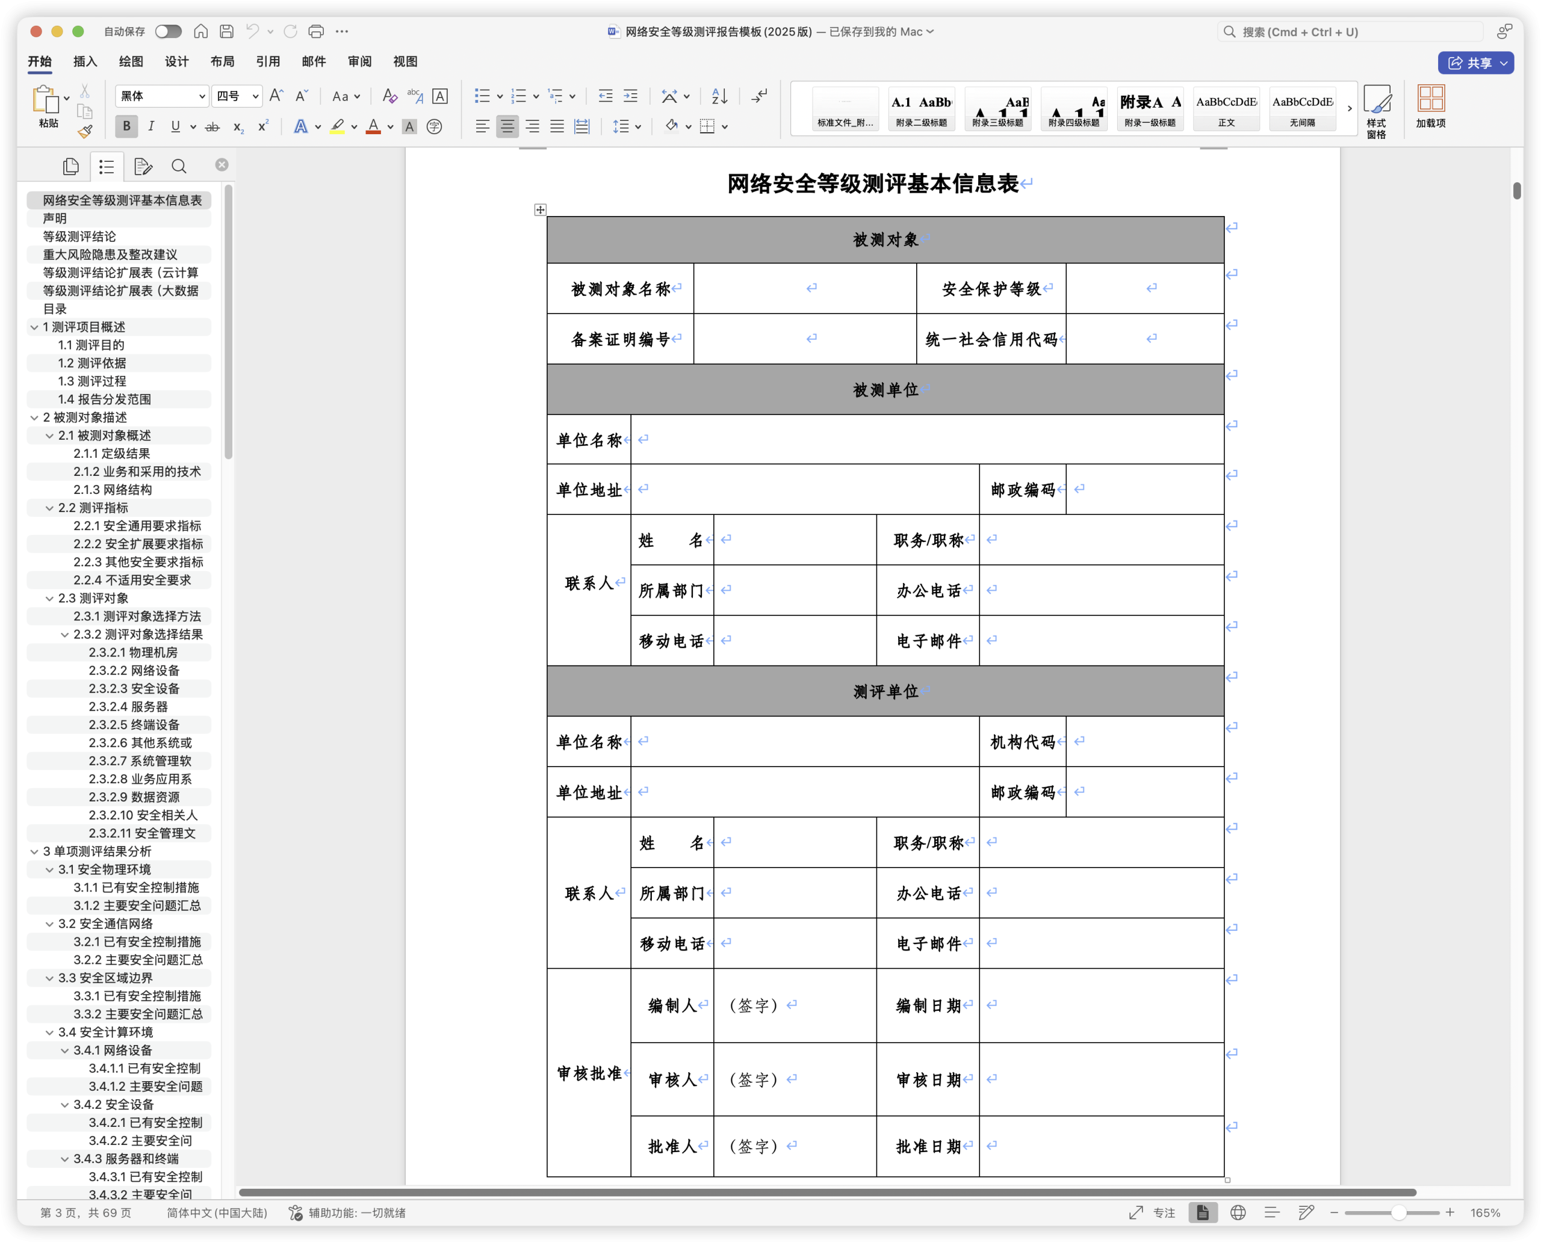Image resolution: width=1541 pixels, height=1243 pixels.
Task: Toggle Italic formatting
Action: pyautogui.click(x=151, y=127)
